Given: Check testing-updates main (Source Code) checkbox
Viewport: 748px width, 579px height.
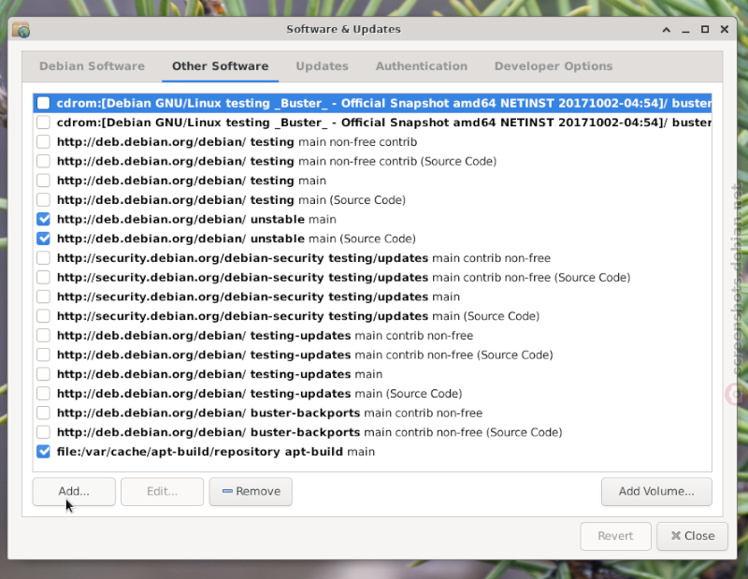Looking at the screenshot, I should [x=43, y=393].
